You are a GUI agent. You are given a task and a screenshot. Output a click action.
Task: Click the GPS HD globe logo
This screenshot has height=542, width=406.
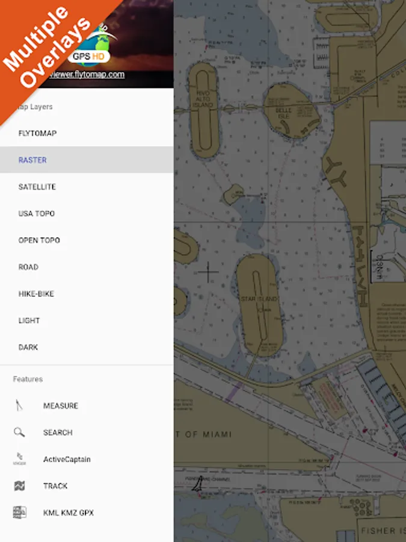pos(91,48)
